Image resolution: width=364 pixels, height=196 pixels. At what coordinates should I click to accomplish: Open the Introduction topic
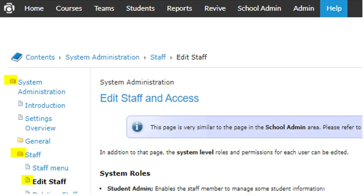click(45, 105)
